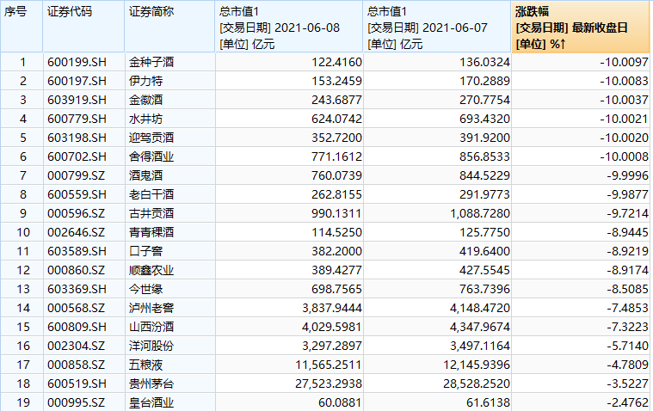Click change value -8.5085

pyautogui.click(x=627, y=289)
